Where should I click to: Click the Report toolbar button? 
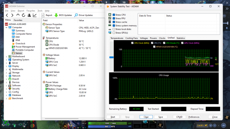(x=47, y=15)
